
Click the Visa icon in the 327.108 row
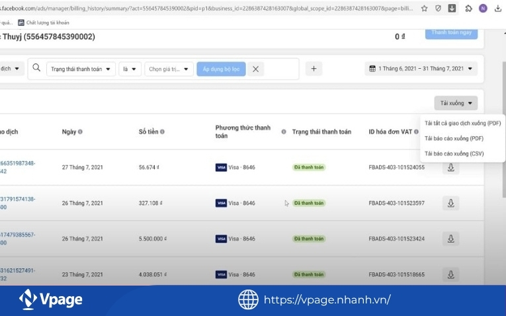coord(221,203)
